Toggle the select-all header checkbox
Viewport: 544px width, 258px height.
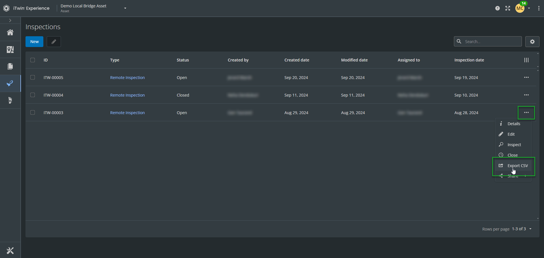tap(33, 60)
